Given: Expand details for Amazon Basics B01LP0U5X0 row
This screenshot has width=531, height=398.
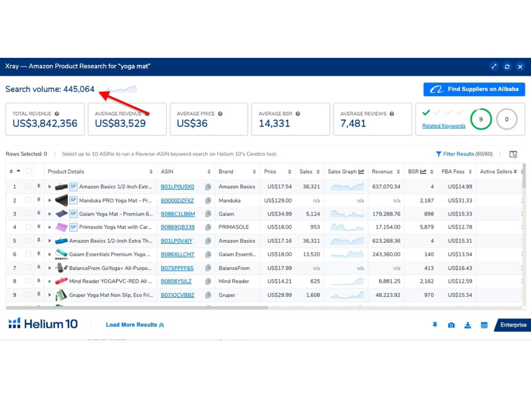Looking at the screenshot, I should tap(50, 186).
